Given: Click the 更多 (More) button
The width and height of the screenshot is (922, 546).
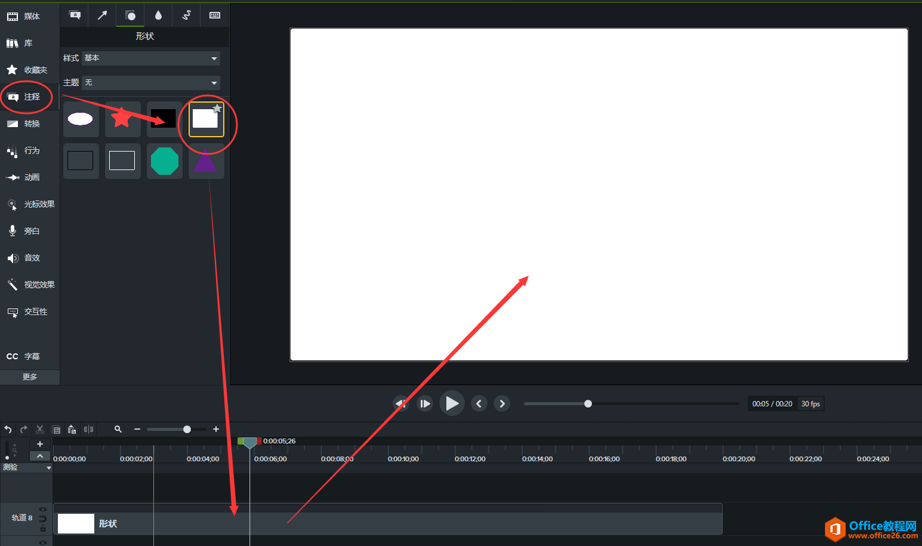Looking at the screenshot, I should coord(30,377).
